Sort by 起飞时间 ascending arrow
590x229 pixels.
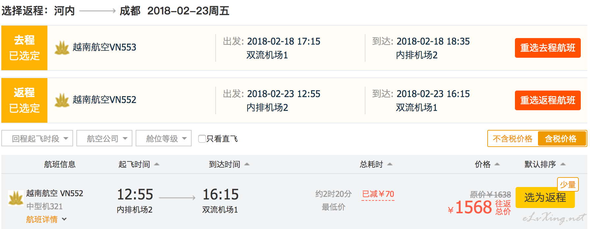pos(157,164)
